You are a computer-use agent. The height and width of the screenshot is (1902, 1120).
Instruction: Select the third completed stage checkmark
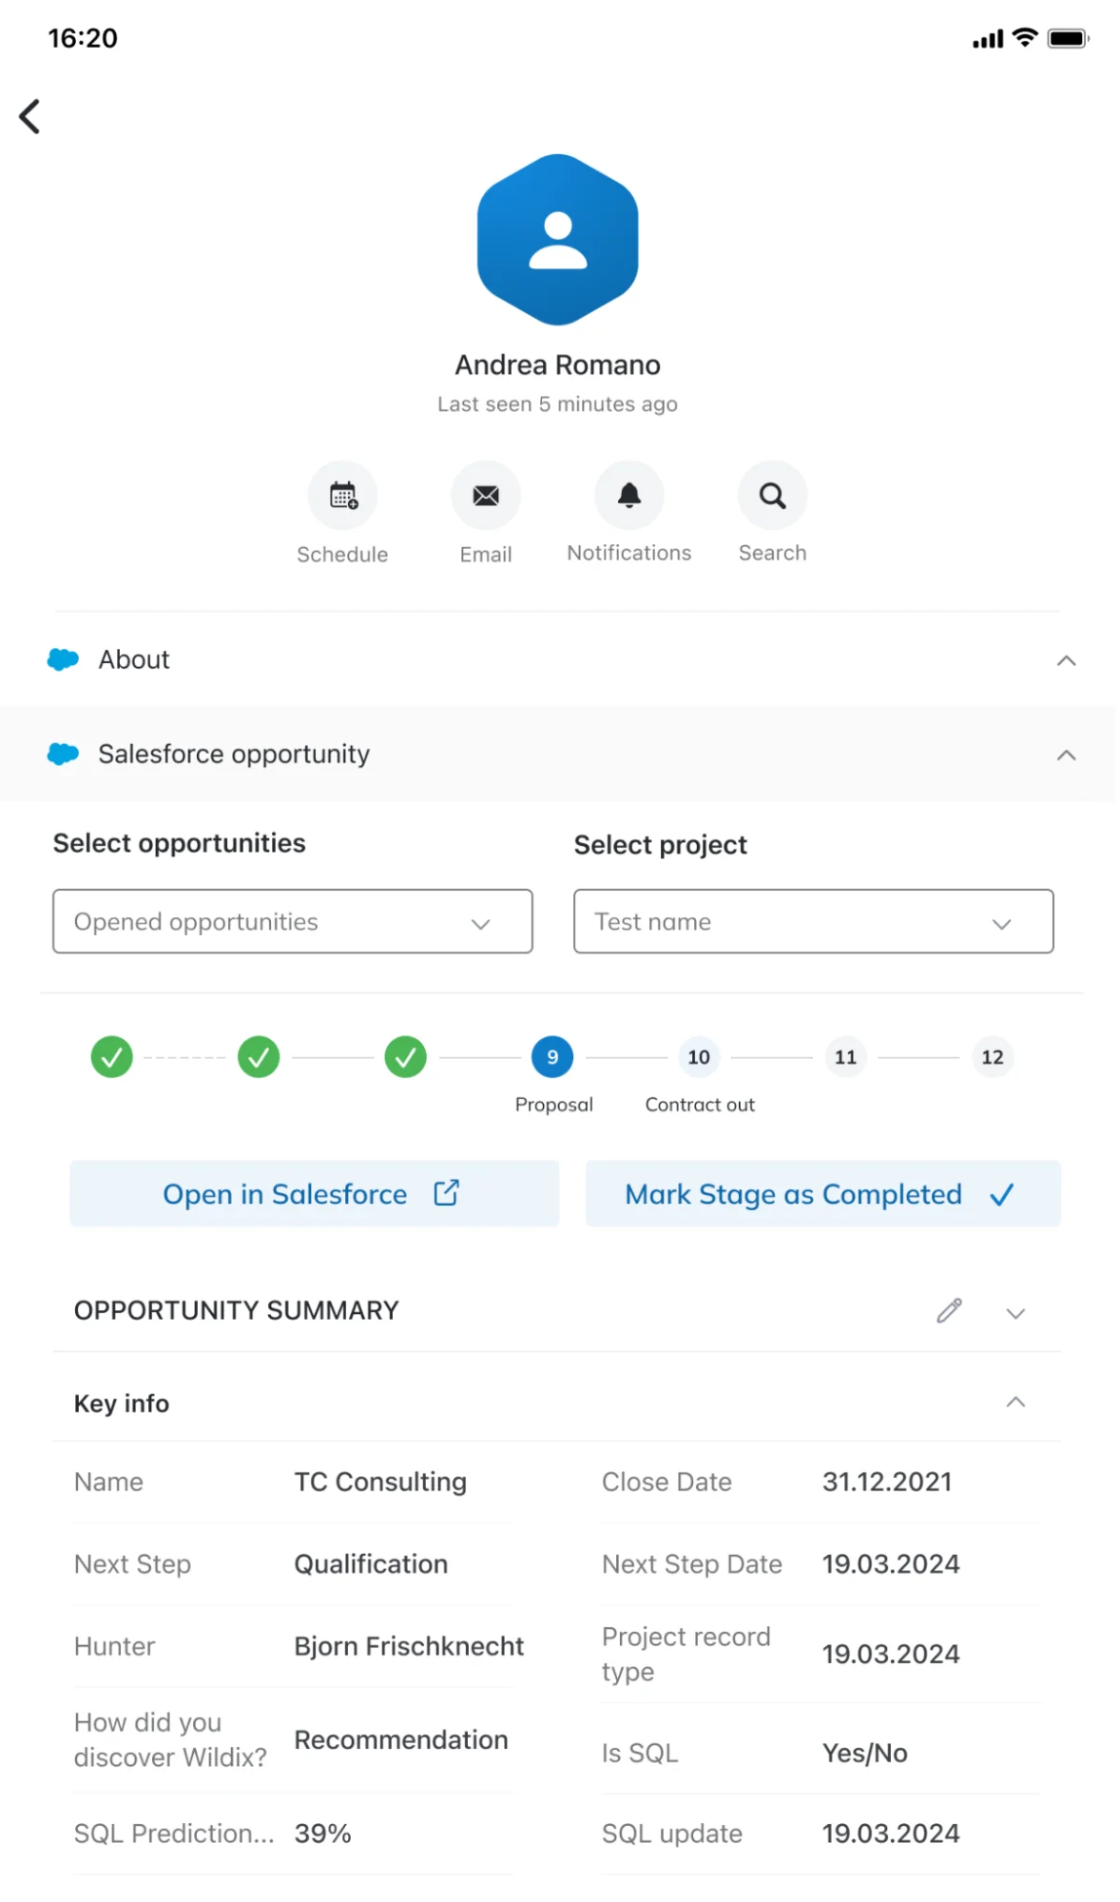pos(406,1057)
